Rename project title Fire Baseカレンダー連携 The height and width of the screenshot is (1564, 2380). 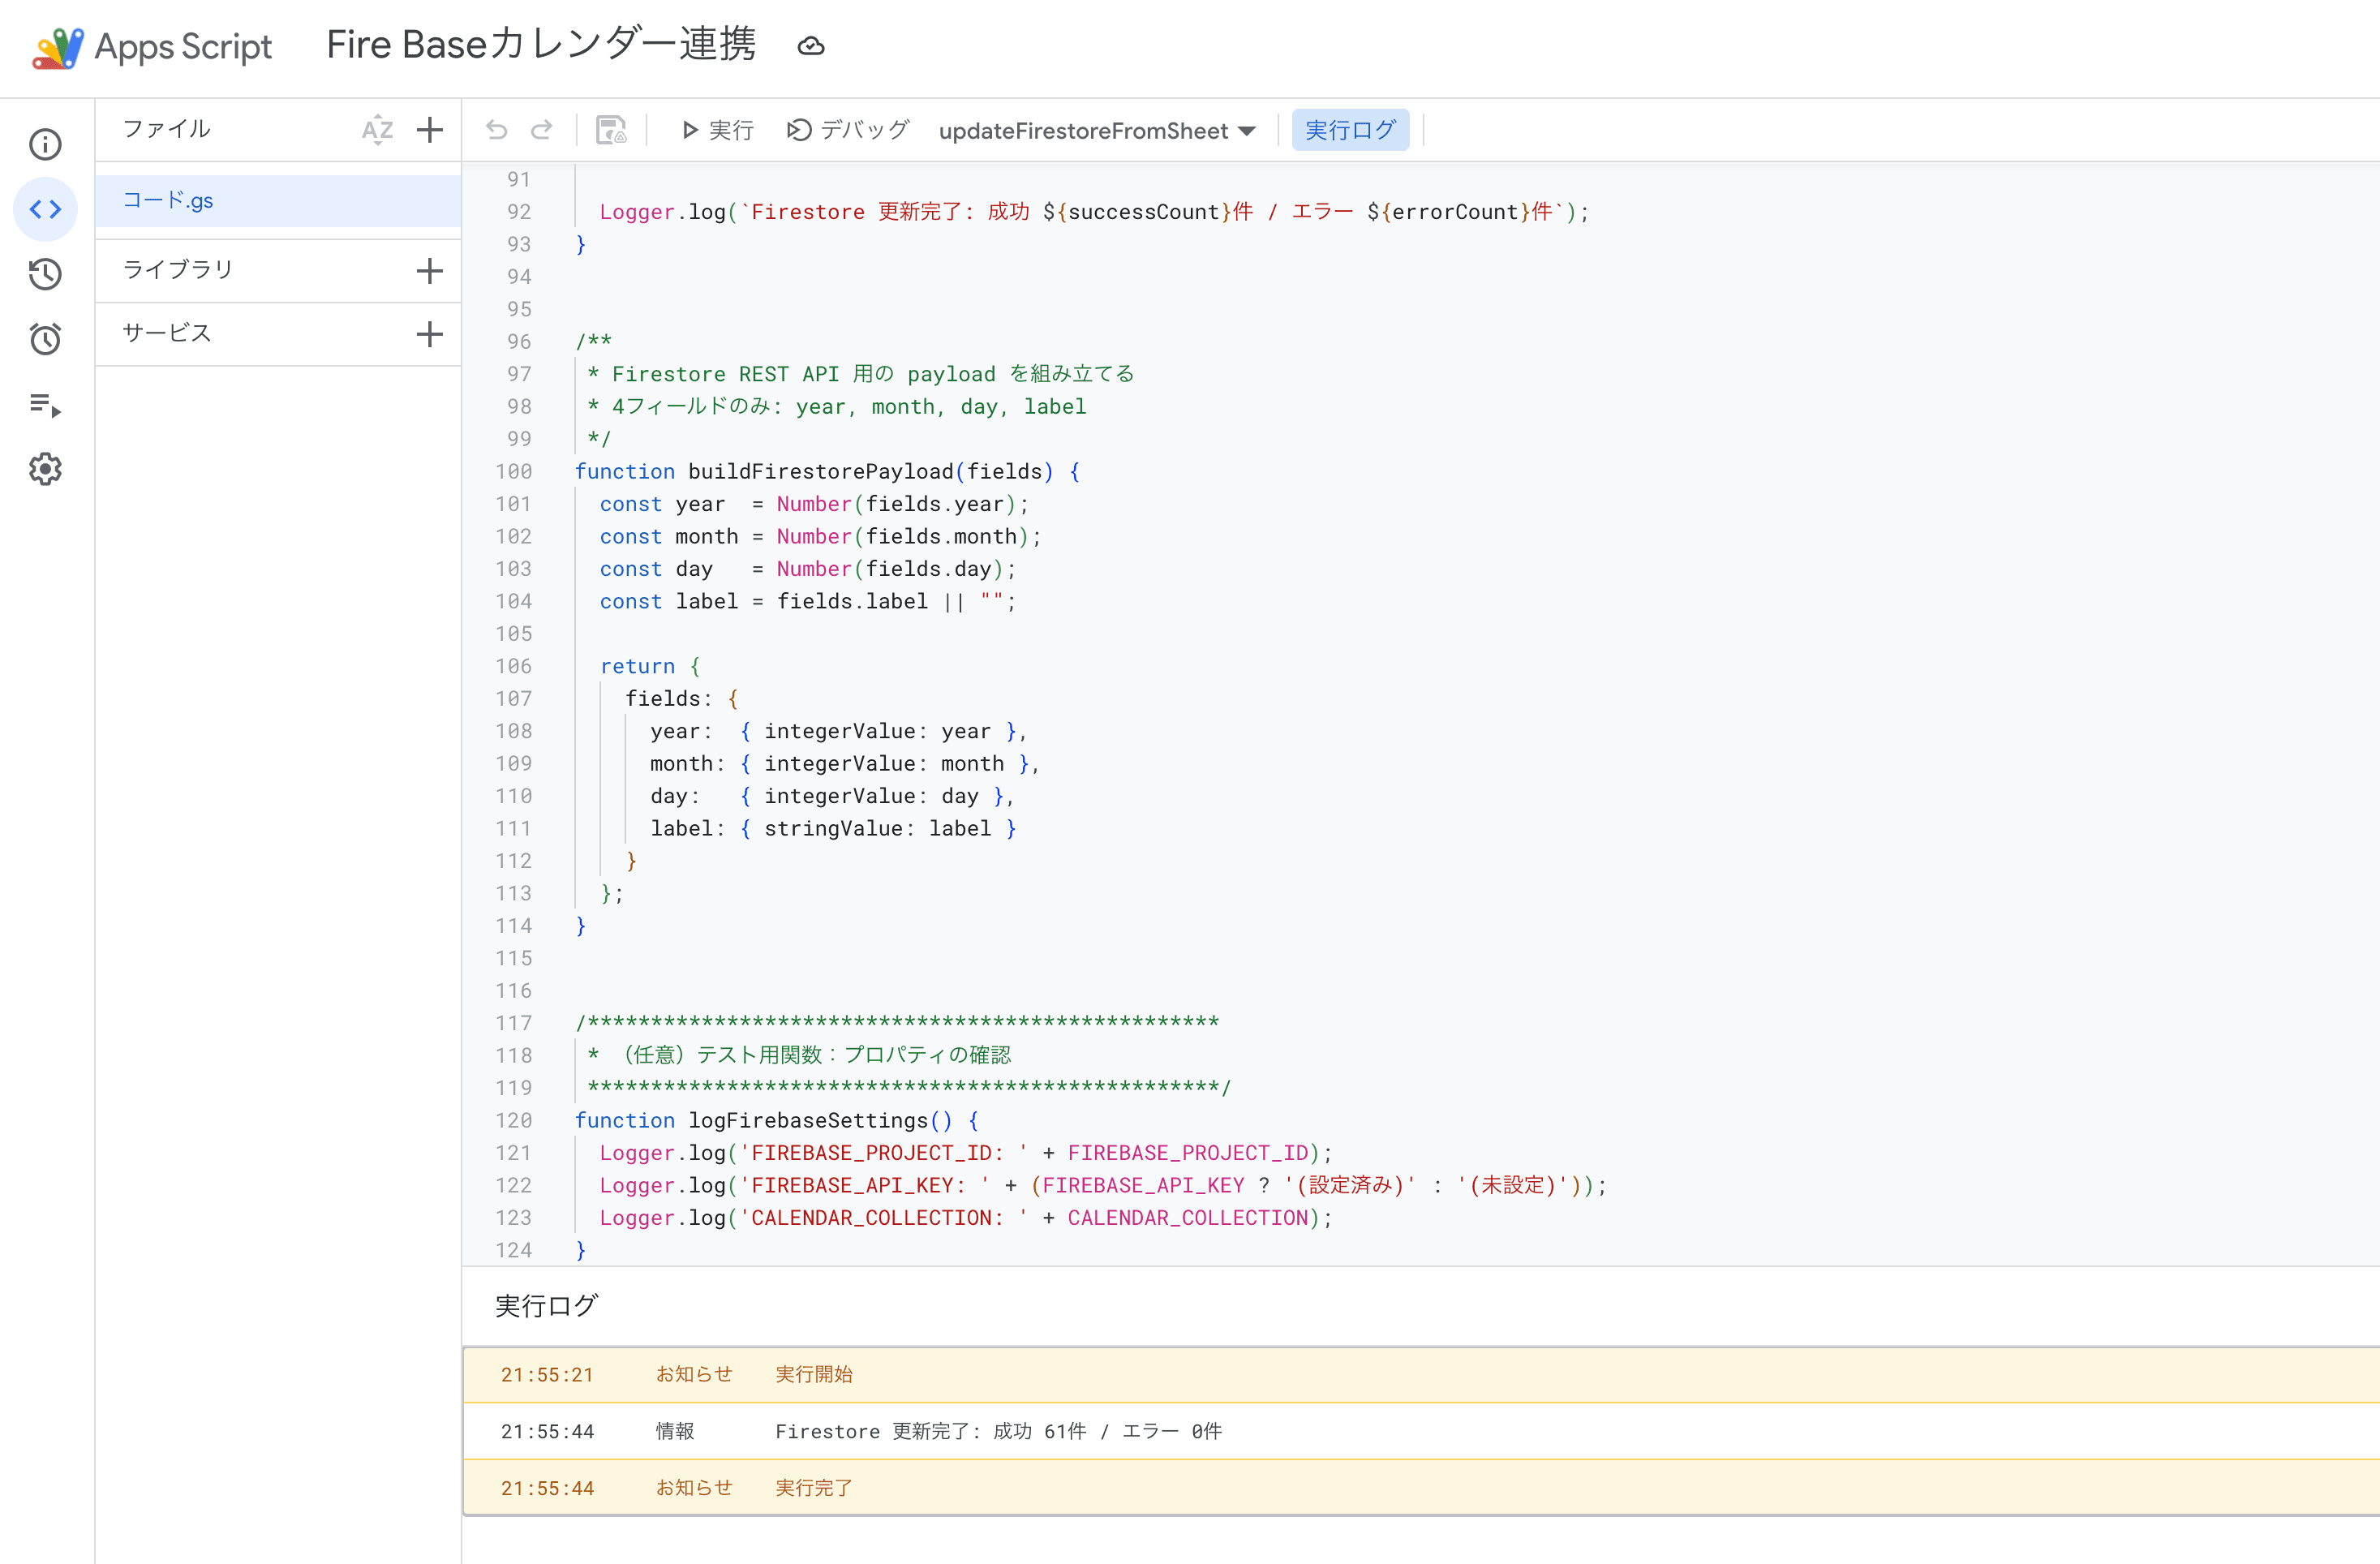pos(541,45)
